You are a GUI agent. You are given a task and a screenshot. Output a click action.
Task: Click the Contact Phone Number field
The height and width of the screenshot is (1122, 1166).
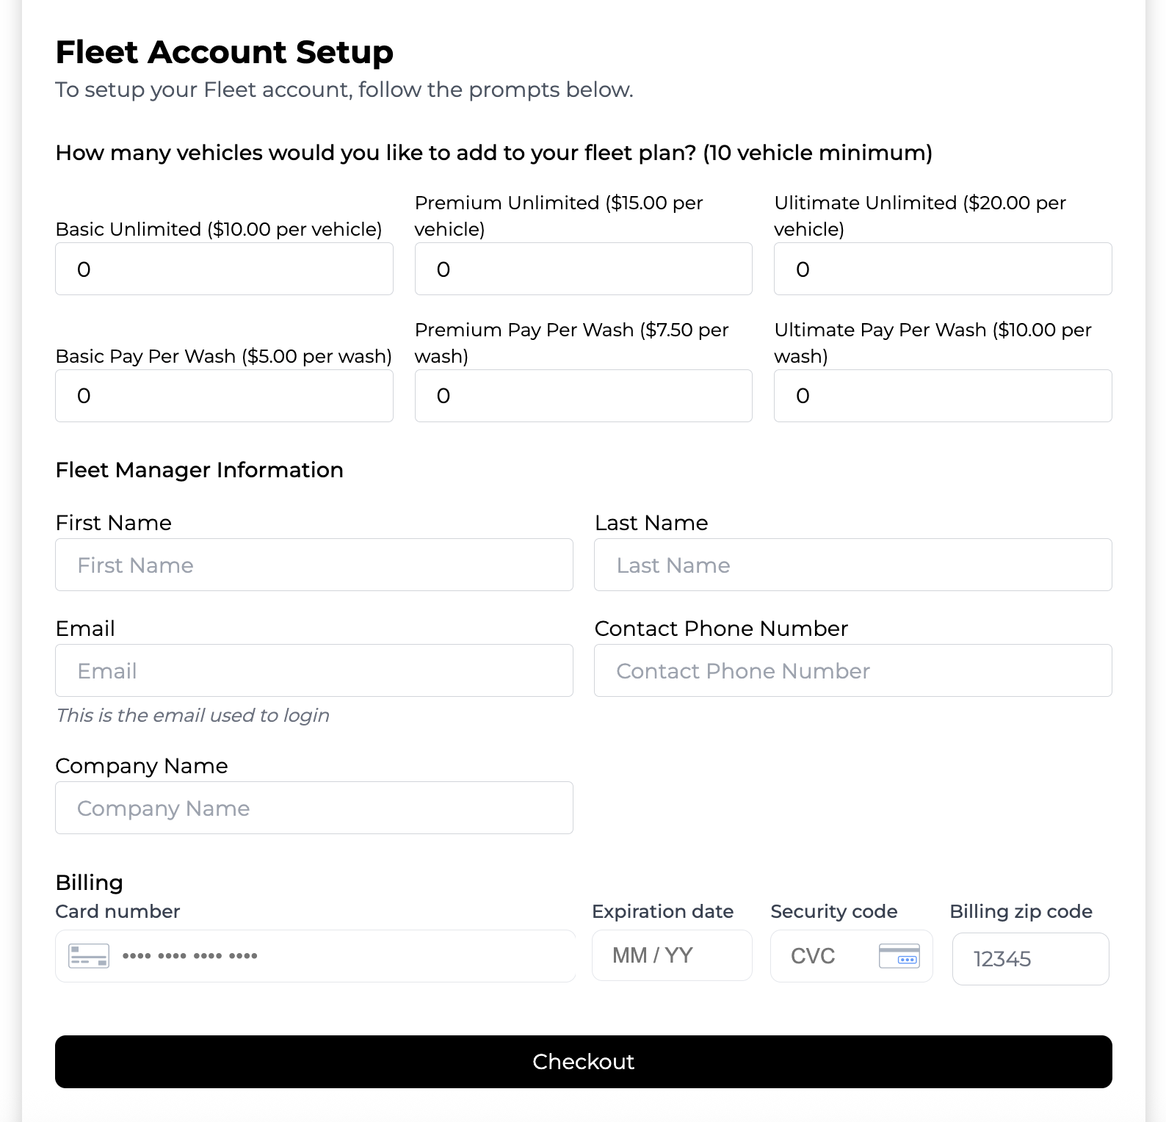click(852, 670)
